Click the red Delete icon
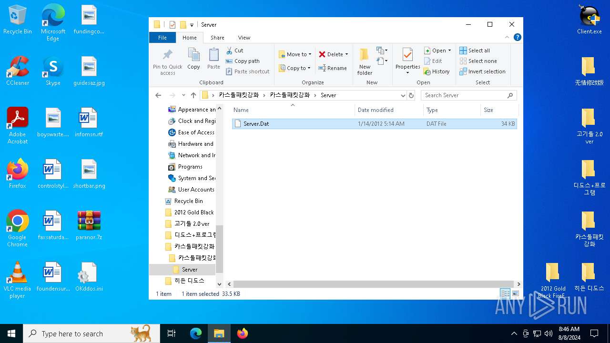This screenshot has height=343, width=610. [322, 54]
